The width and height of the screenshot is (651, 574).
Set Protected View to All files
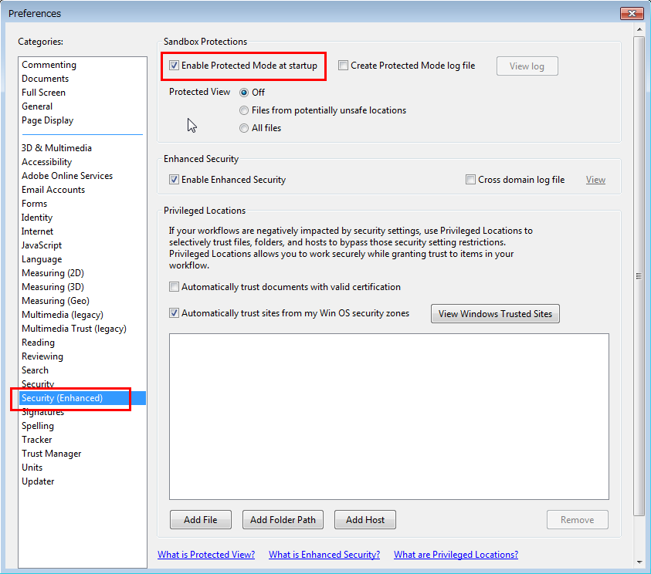click(x=243, y=127)
